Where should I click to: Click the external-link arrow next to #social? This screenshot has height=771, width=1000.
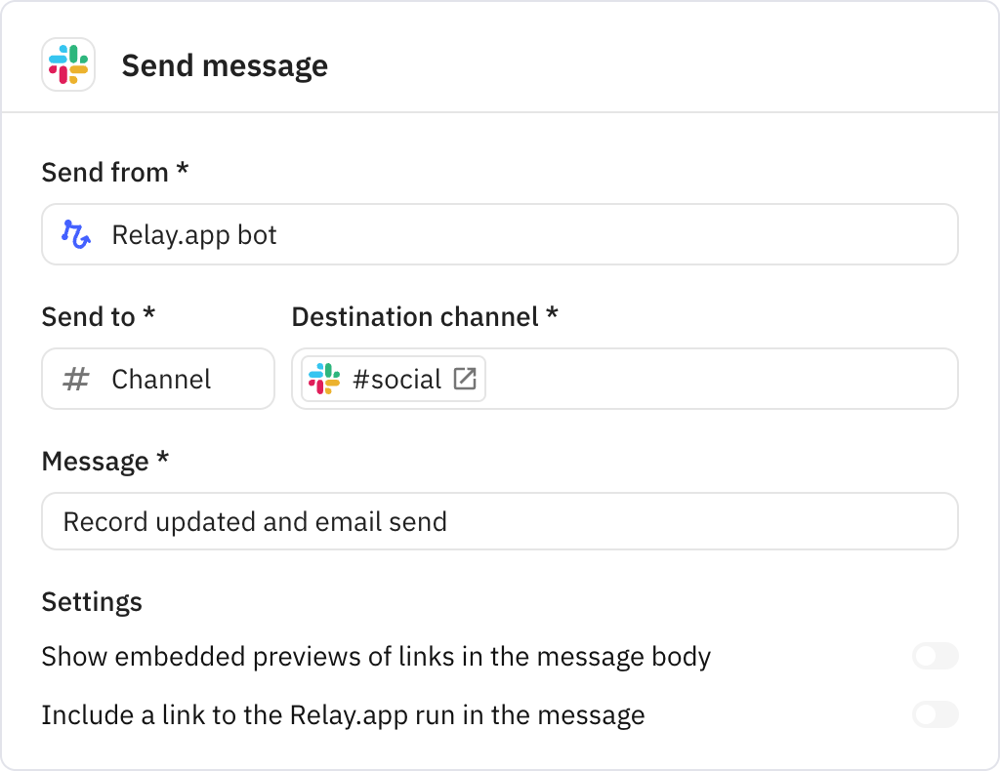tap(467, 379)
